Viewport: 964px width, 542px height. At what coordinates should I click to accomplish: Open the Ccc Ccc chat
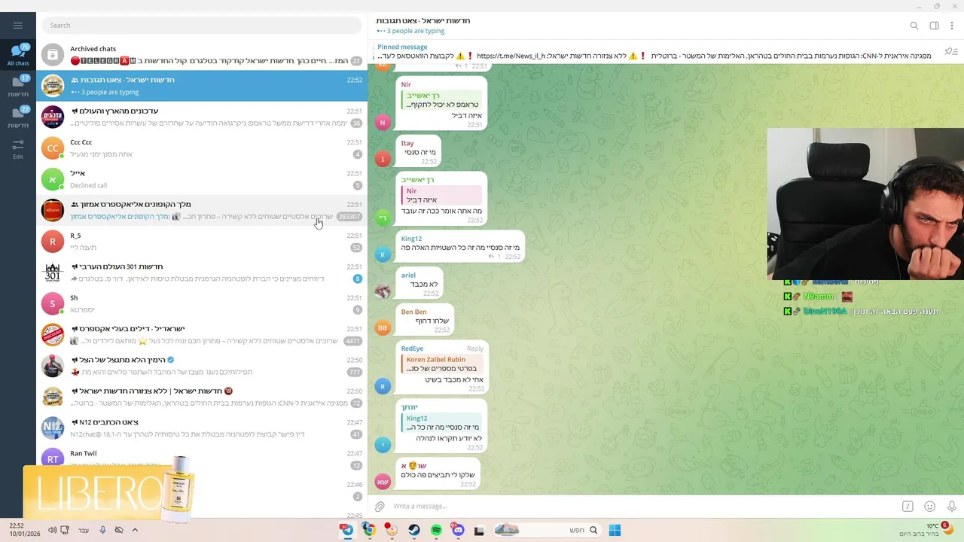202,148
